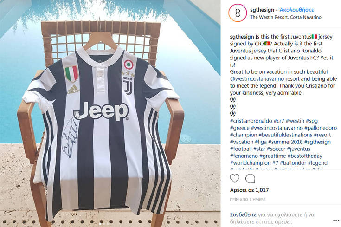Open the #beautifuldestinations hashtag
341x227 pixels.
(x=285, y=135)
